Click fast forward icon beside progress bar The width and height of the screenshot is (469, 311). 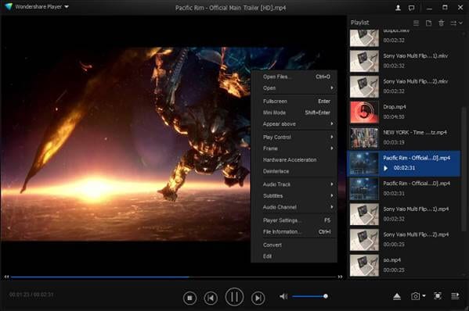point(340,277)
